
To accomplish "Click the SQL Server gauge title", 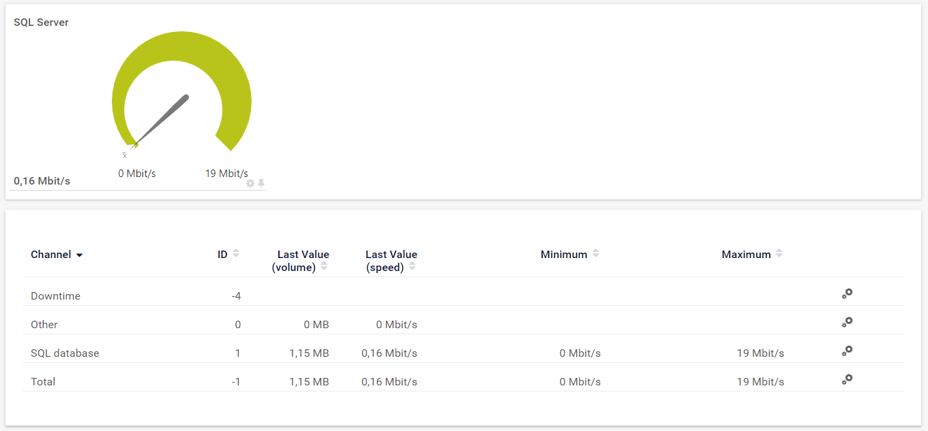I will pyautogui.click(x=41, y=22).
